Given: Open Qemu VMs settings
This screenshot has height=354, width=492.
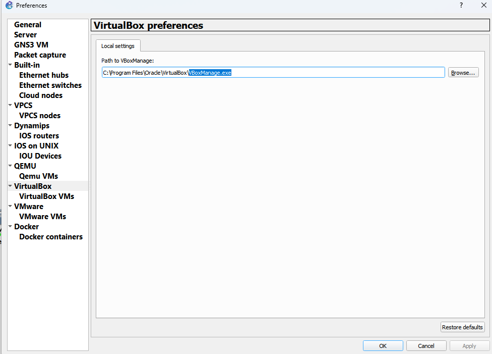Looking at the screenshot, I should 38,176.
